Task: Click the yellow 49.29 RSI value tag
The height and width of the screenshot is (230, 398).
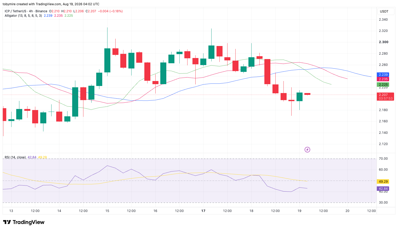Action: (x=383, y=181)
